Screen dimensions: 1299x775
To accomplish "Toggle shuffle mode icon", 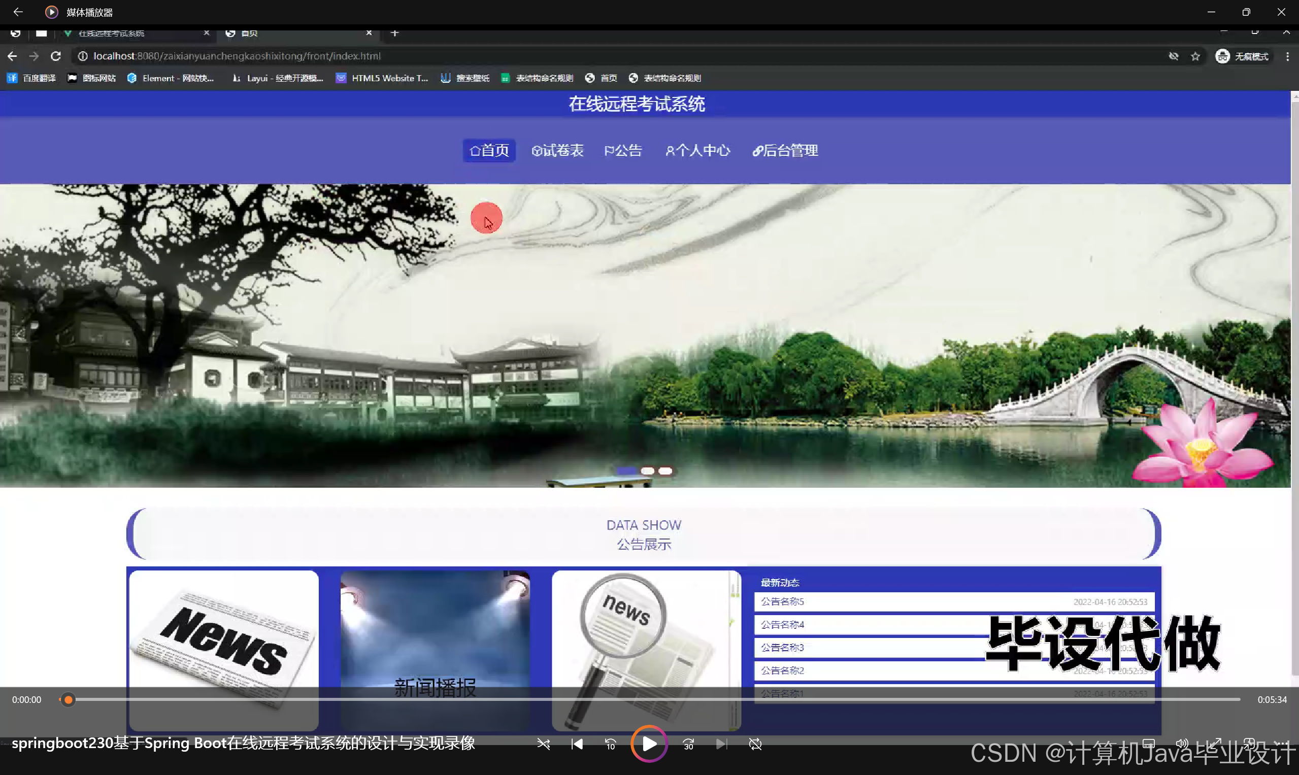I will [543, 744].
